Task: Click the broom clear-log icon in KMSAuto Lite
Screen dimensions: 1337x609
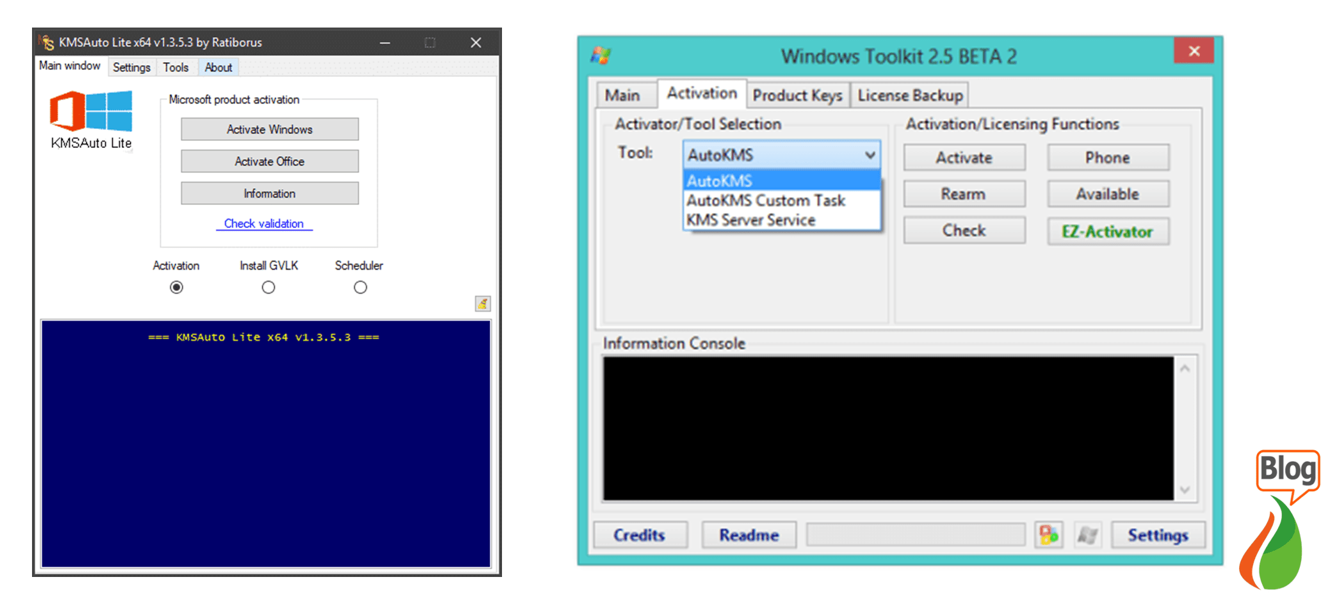Action: pyautogui.click(x=483, y=304)
